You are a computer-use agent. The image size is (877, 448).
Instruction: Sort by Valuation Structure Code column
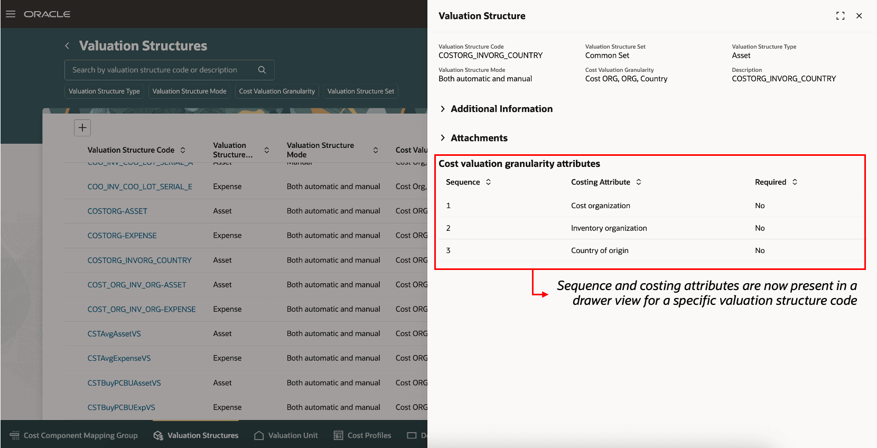tap(183, 150)
